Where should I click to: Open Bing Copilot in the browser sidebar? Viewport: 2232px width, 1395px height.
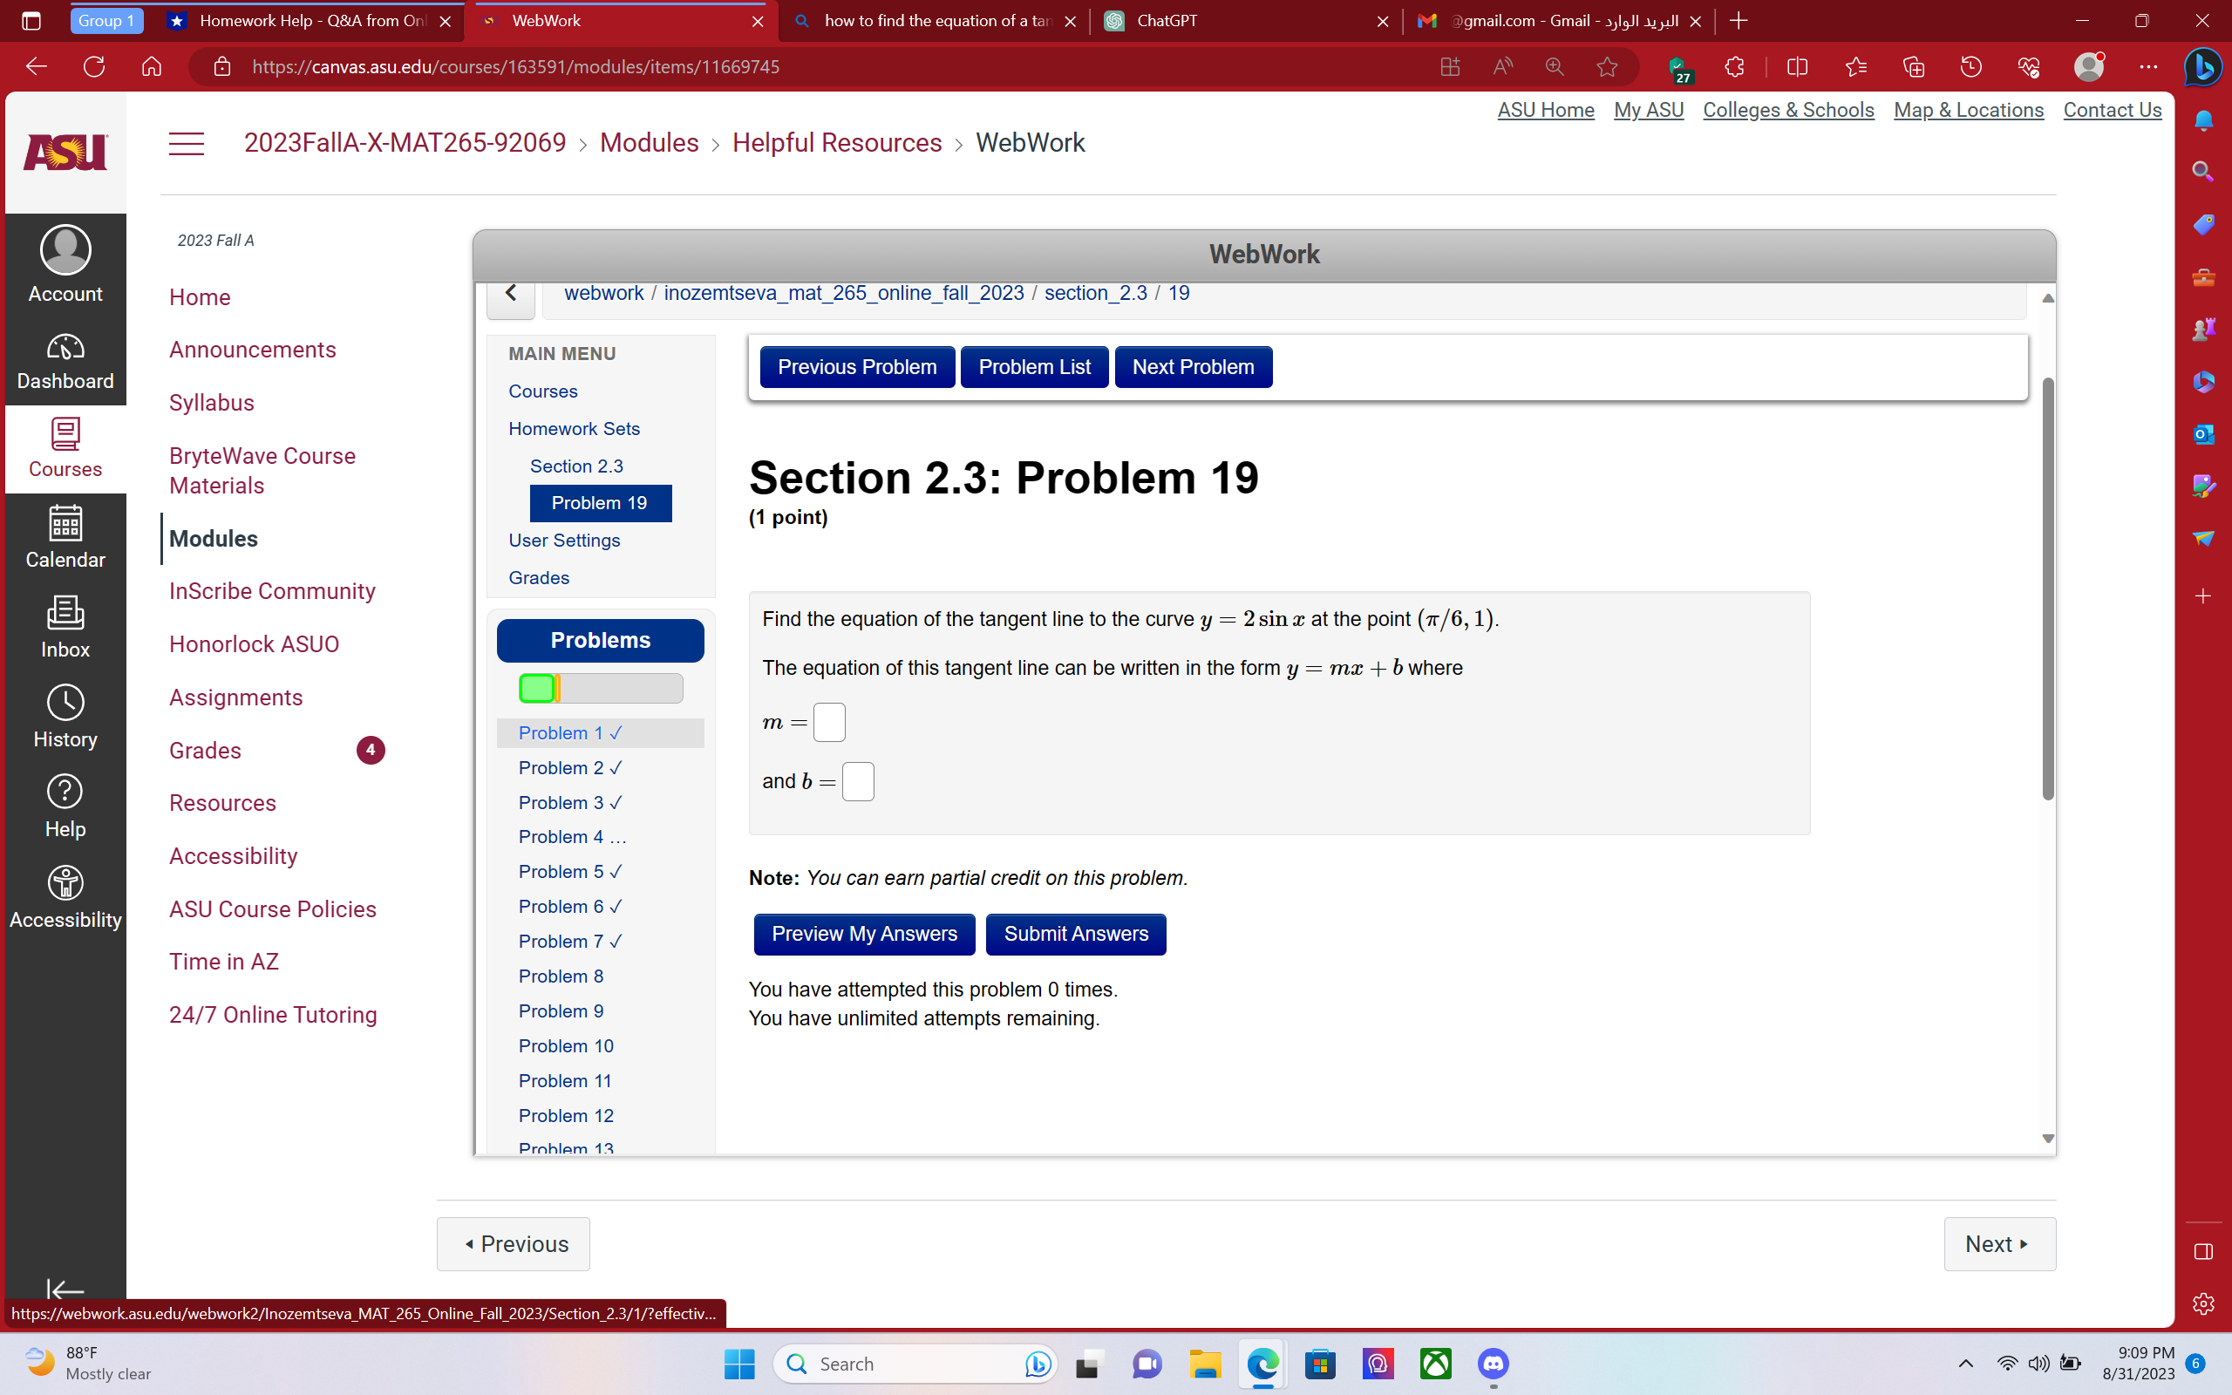[2204, 66]
